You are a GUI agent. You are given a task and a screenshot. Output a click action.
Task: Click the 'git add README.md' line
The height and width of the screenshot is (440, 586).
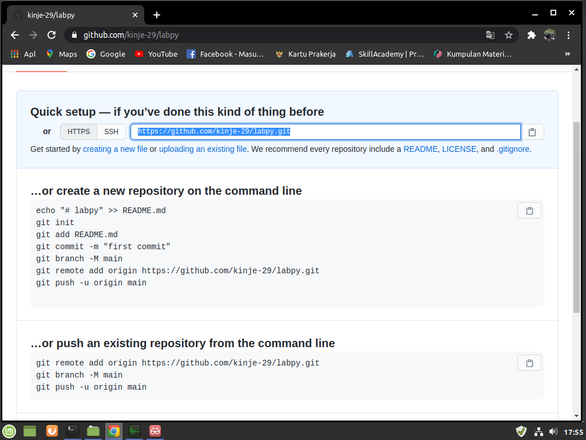pos(77,234)
